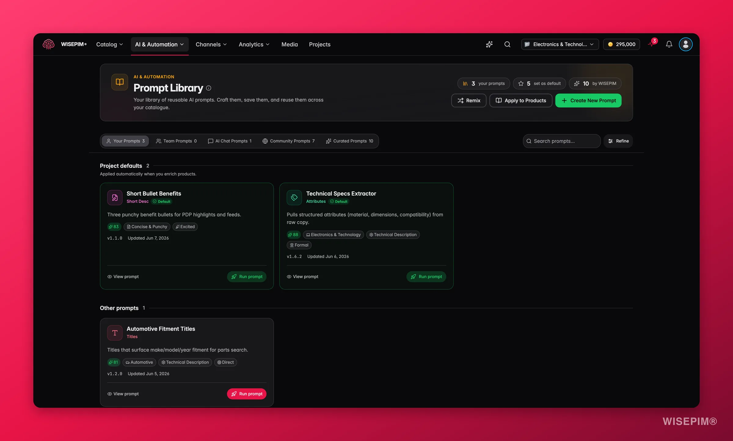Image resolution: width=733 pixels, height=441 pixels.
Task: Open the Projects nav item
Action: click(x=320, y=44)
